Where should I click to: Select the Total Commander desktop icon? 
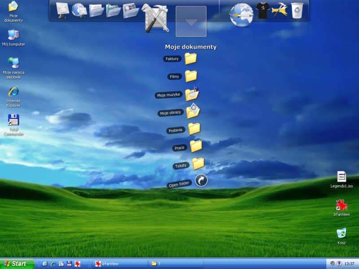click(x=13, y=120)
